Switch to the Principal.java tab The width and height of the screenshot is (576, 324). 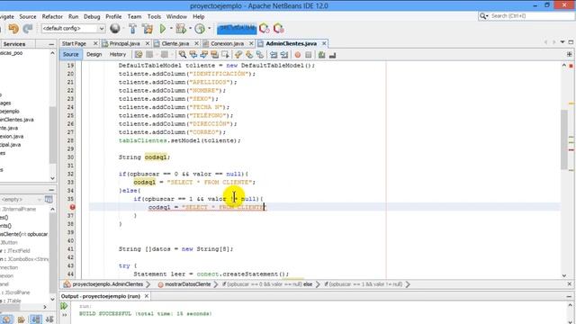pos(124,43)
